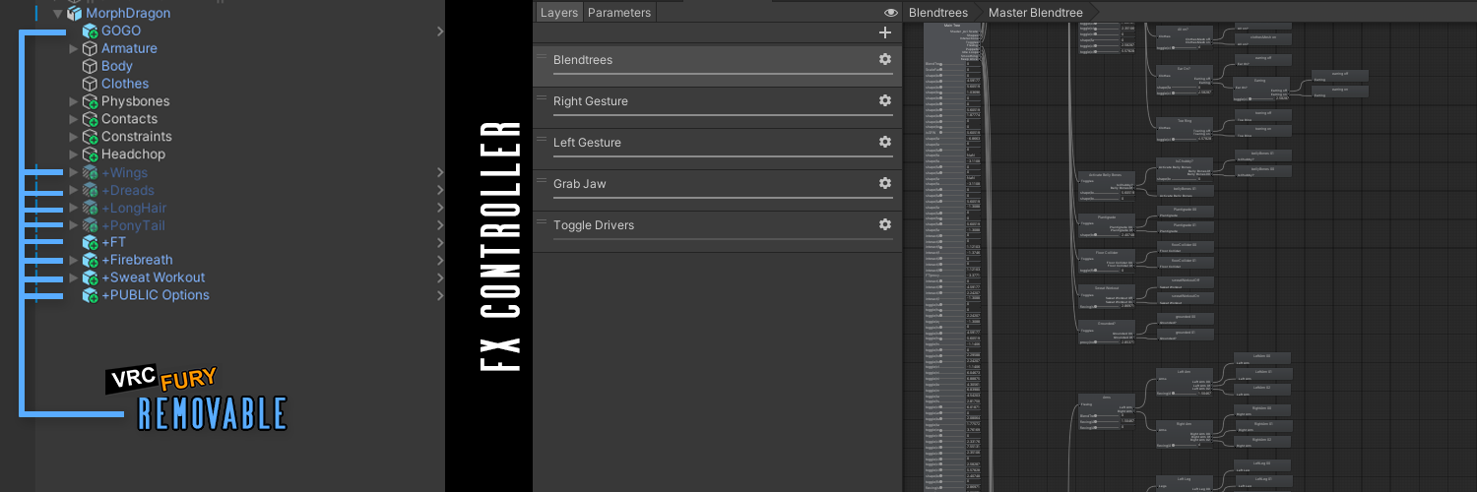
Task: Switch to the Parameters tab
Action: (618, 13)
